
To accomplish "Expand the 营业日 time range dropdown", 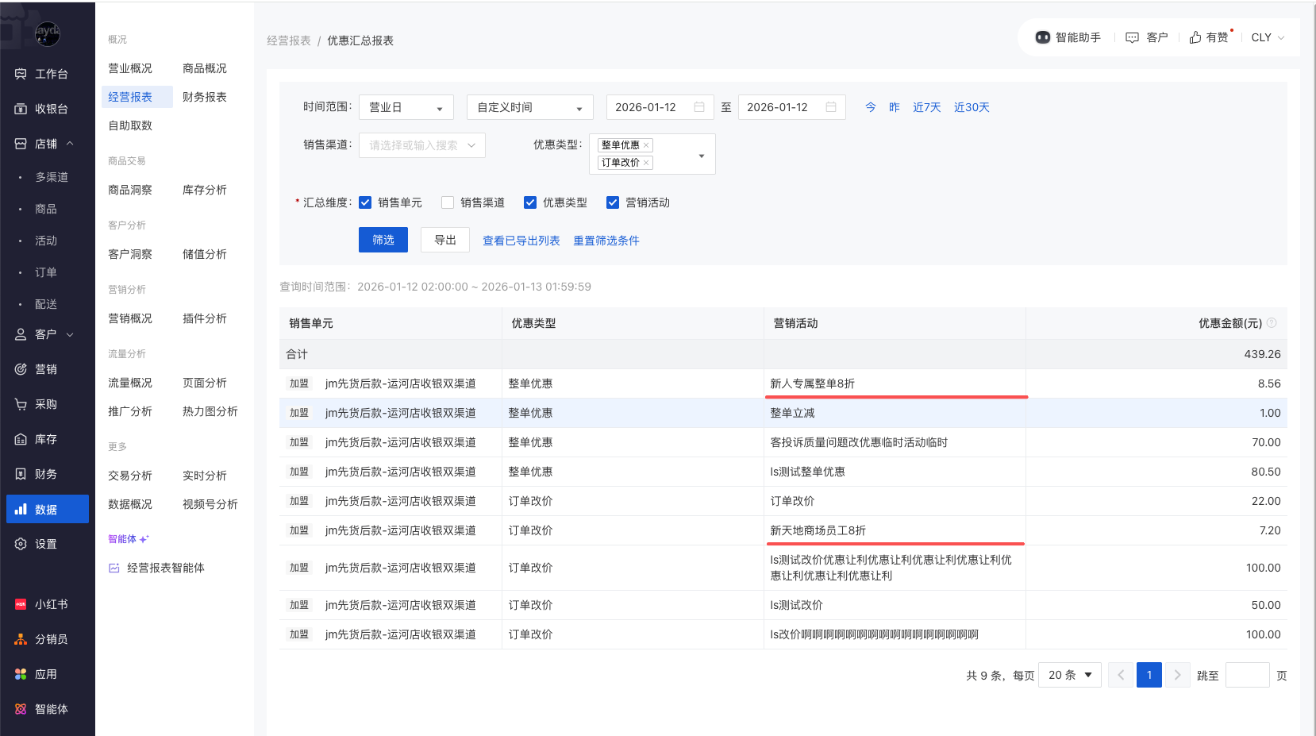I will [406, 107].
